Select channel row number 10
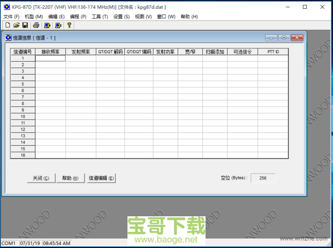This screenshot has width=333, height=248. click(23, 116)
